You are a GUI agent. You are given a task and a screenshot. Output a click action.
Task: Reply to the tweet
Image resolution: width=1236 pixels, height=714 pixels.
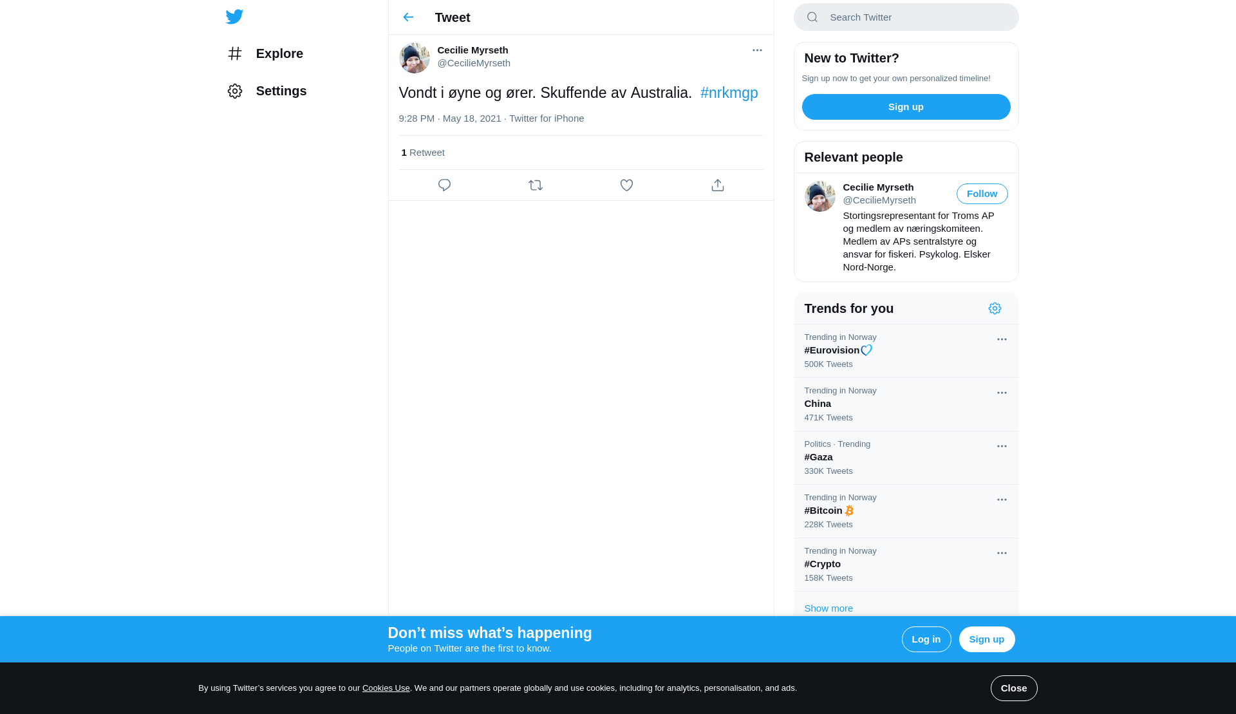444,185
